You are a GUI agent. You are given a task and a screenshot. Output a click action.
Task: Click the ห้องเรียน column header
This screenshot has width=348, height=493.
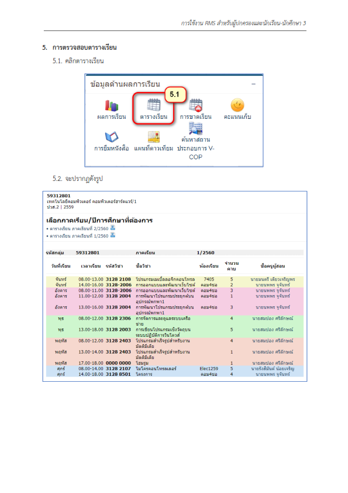click(209, 266)
